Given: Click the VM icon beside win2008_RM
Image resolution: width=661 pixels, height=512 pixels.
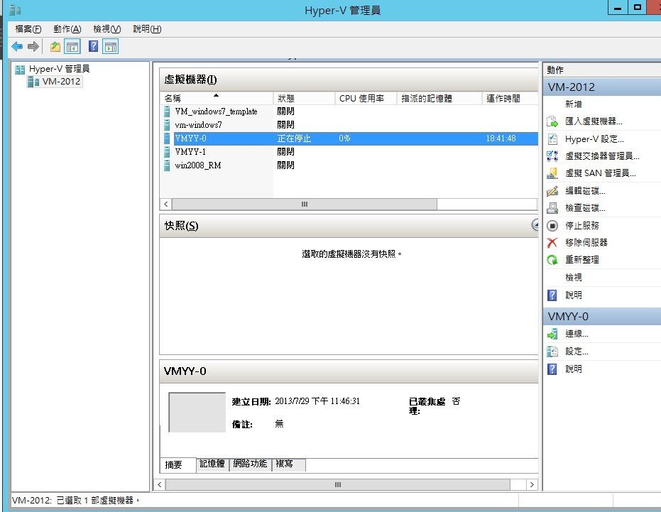Looking at the screenshot, I should click(167, 165).
